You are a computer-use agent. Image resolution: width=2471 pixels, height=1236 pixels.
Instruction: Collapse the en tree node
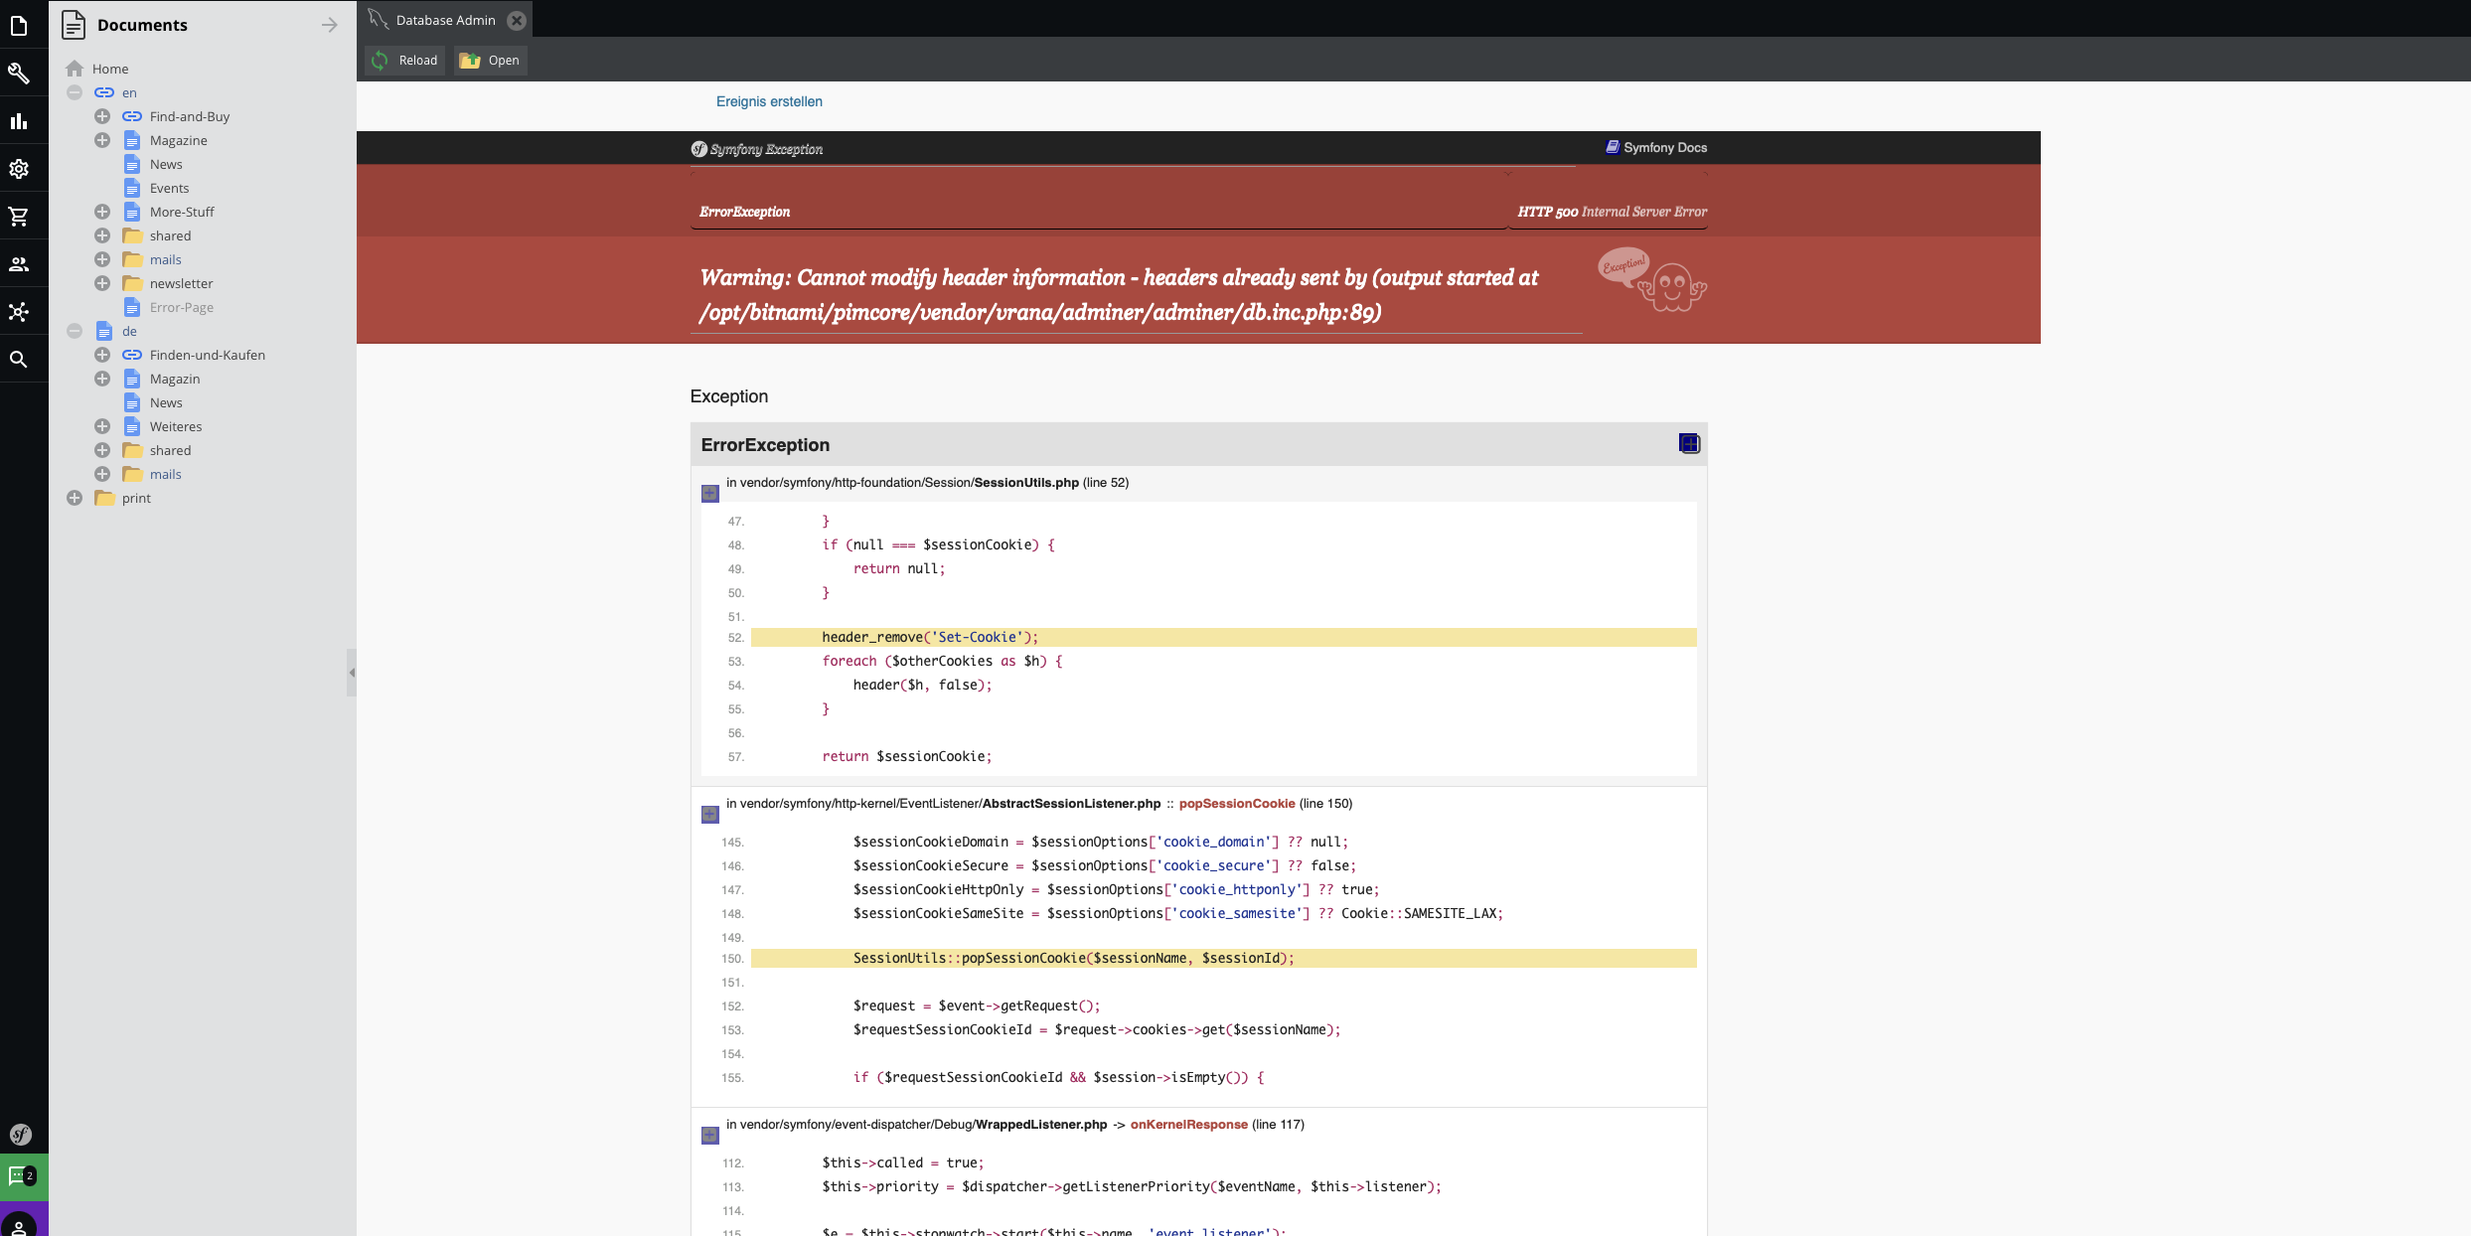coord(75,92)
